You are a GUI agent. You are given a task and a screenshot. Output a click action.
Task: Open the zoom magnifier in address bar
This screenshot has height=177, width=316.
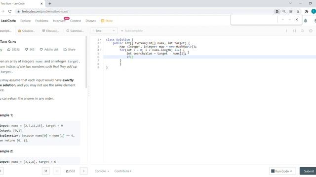[284, 11]
